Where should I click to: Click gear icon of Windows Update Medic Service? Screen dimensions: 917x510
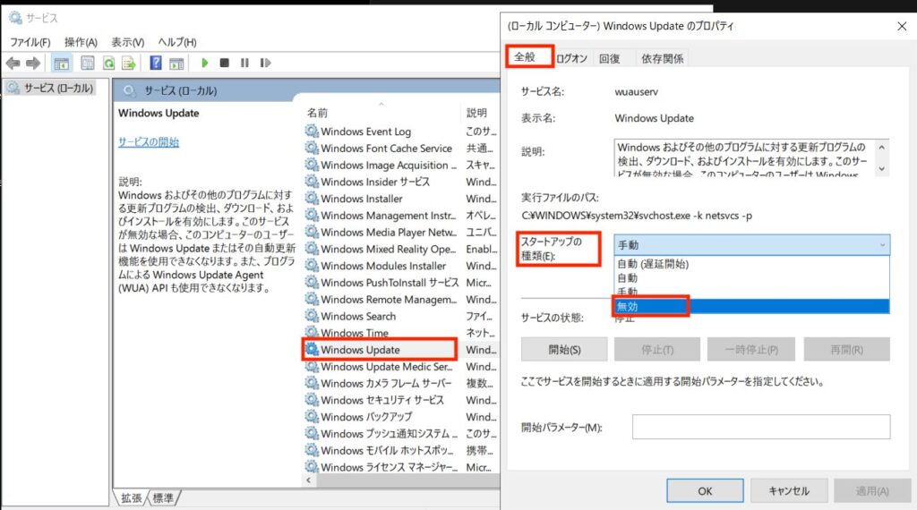pos(312,366)
